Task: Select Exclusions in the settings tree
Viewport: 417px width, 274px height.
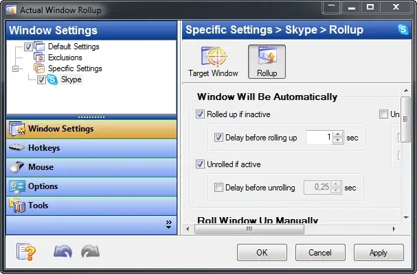Action: pyautogui.click(x=65, y=58)
